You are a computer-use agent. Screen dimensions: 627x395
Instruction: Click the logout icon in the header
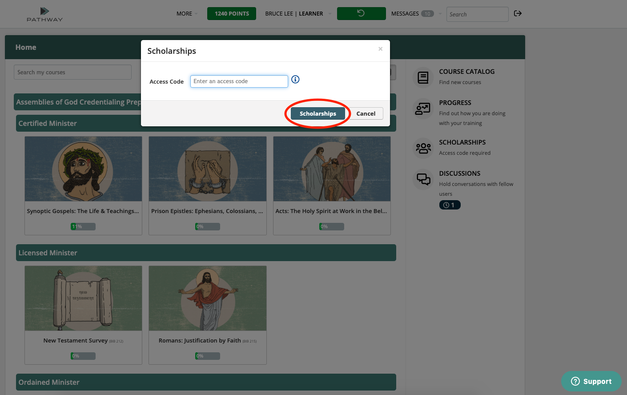pyautogui.click(x=518, y=13)
